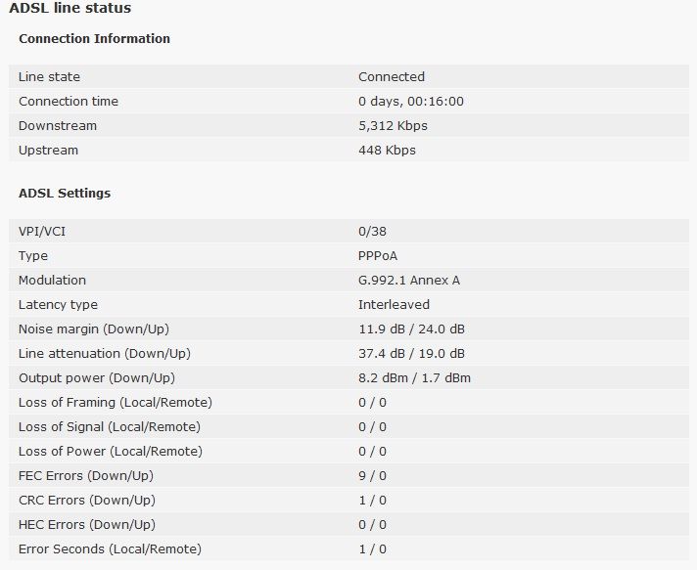Click the Error Seconds row label
Screen dimensions: 697x570
[x=110, y=549]
